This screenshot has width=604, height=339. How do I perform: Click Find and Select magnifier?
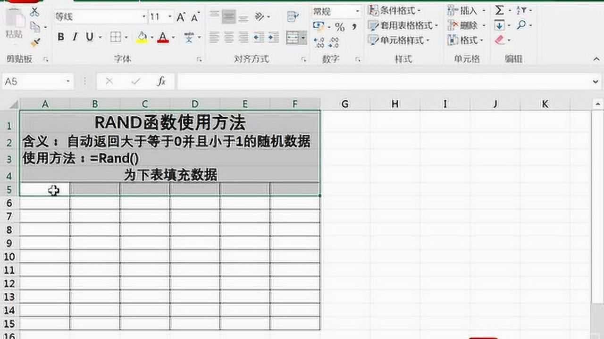521,25
